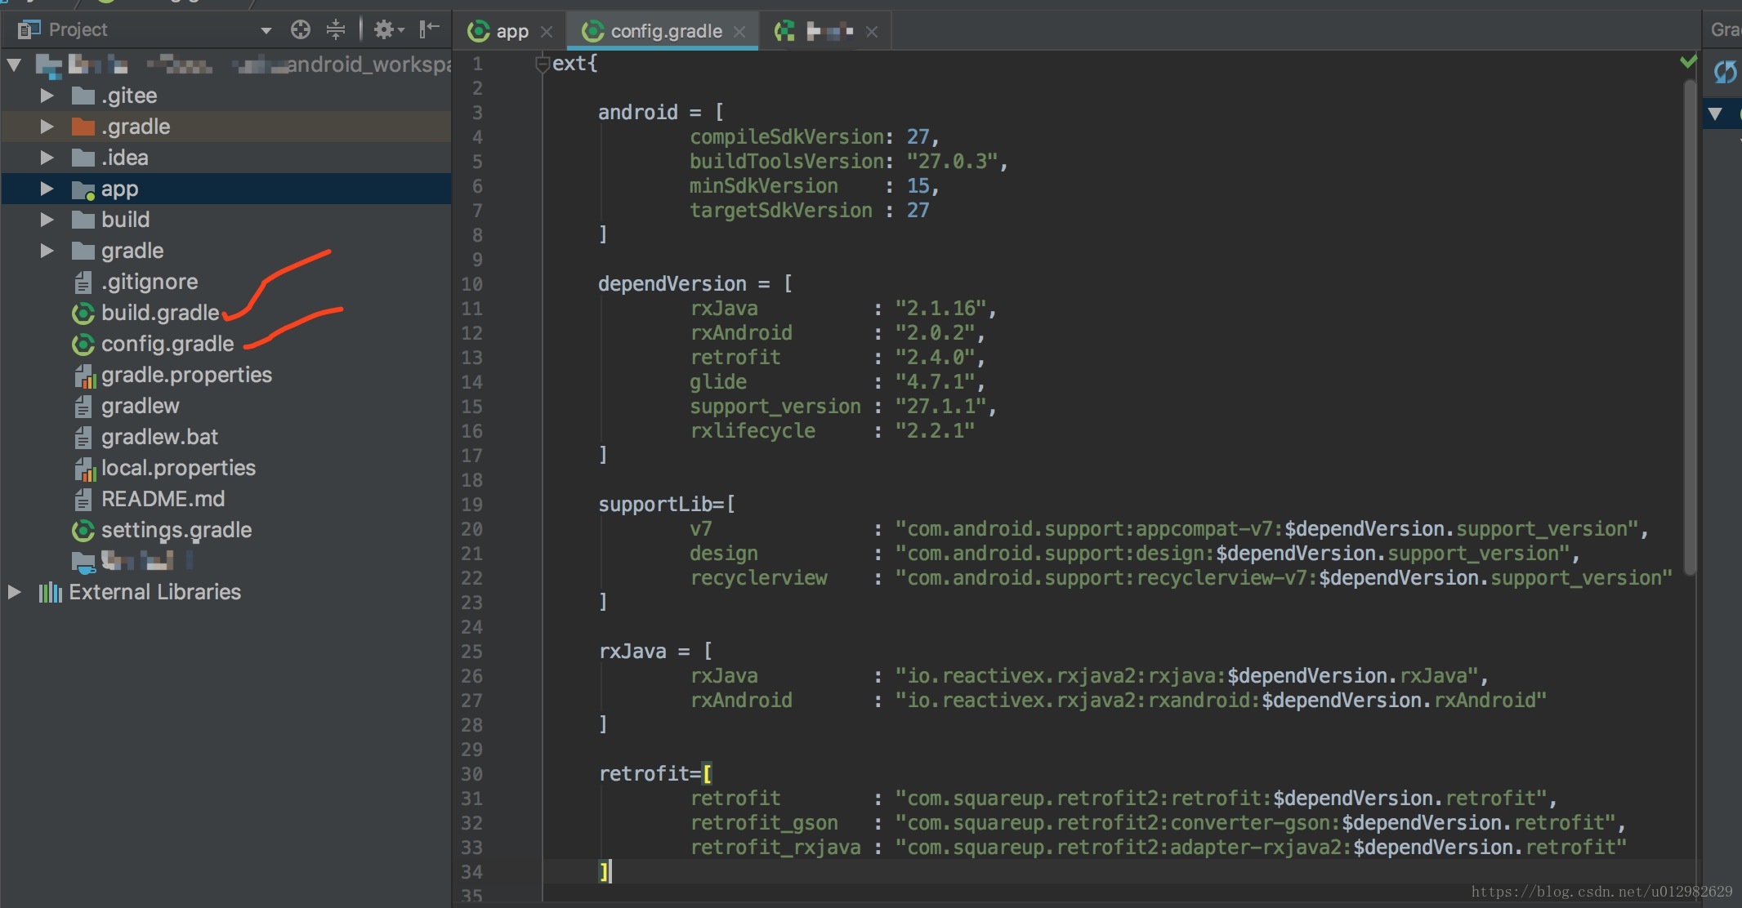
Task: Expand the External Libraries node
Action: 14,592
